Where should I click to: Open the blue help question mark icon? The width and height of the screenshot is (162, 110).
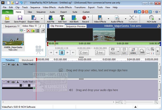coord(157,12)
